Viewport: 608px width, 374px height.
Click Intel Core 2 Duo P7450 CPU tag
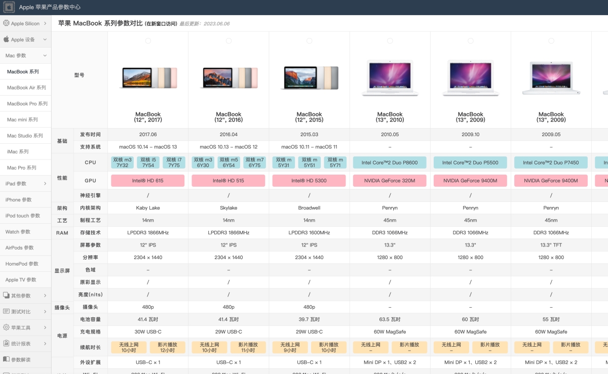[551, 162]
